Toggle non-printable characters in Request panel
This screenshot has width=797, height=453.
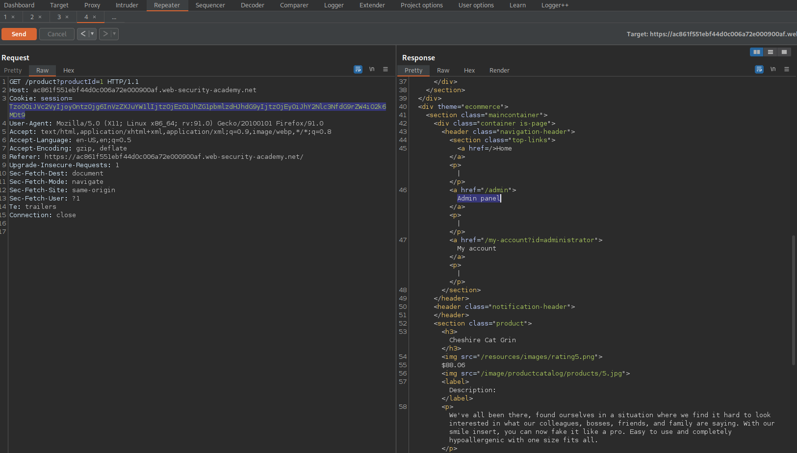pyautogui.click(x=372, y=69)
